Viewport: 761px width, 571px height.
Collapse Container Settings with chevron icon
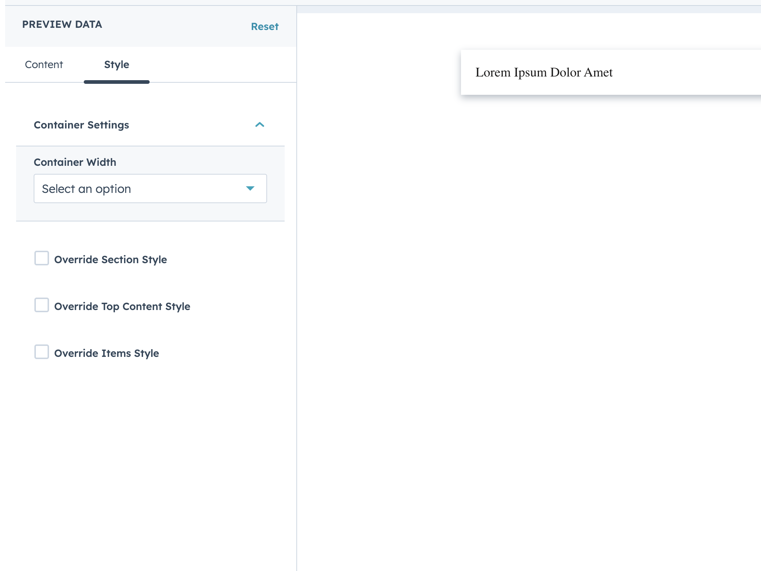coord(259,125)
